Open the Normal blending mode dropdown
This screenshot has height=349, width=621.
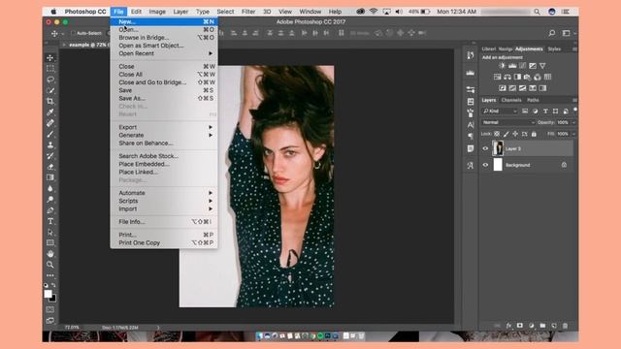[x=508, y=123]
